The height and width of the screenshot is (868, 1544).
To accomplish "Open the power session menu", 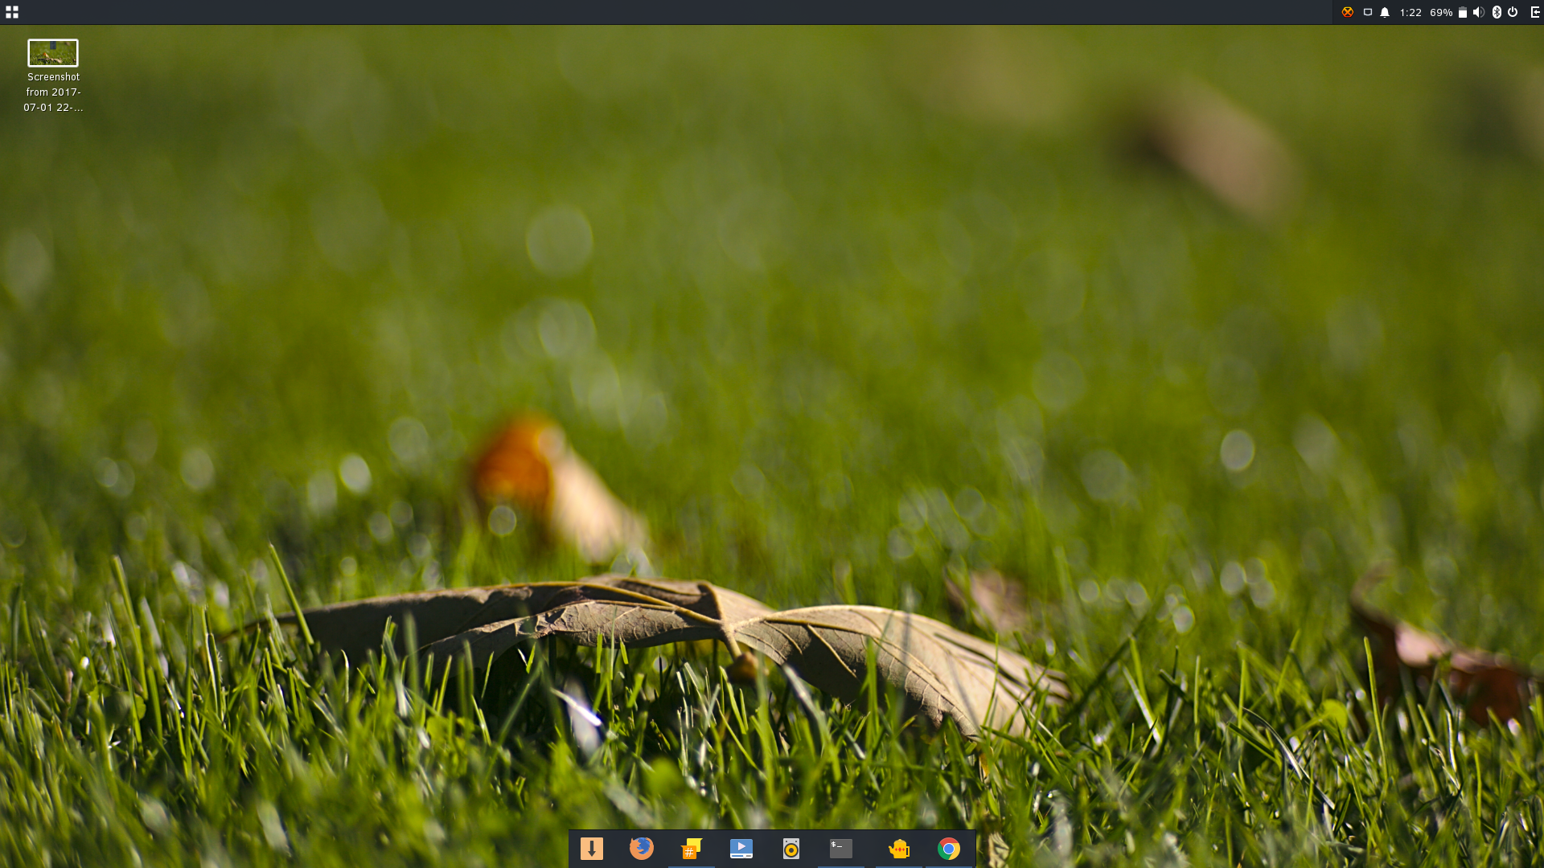I will (x=1513, y=12).
